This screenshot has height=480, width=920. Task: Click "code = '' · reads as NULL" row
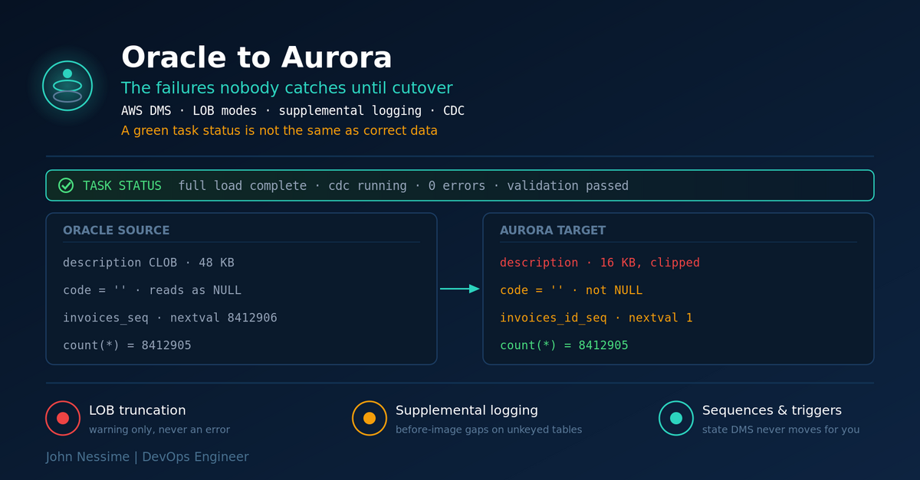tap(153, 290)
